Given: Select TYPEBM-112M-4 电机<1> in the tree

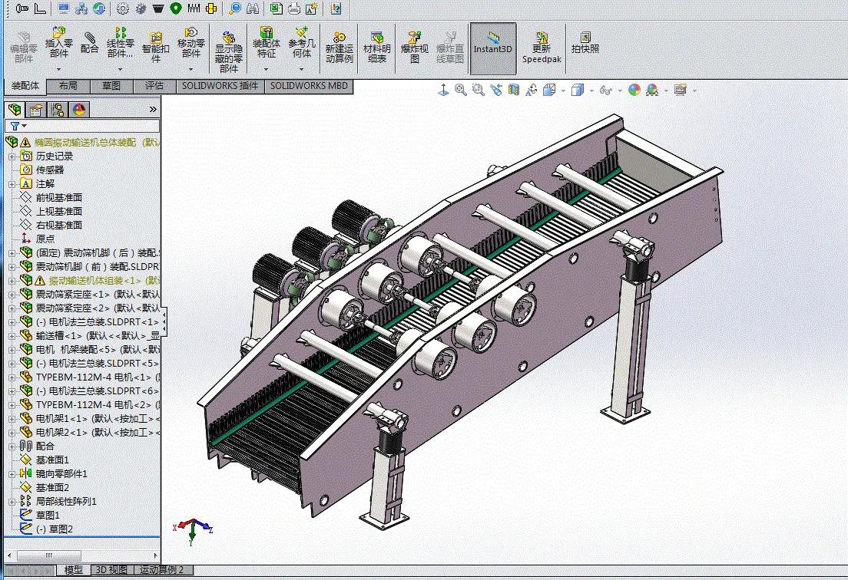Looking at the screenshot, I should 98,377.
